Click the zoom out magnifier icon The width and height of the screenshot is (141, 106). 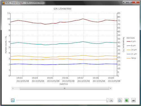point(13,100)
